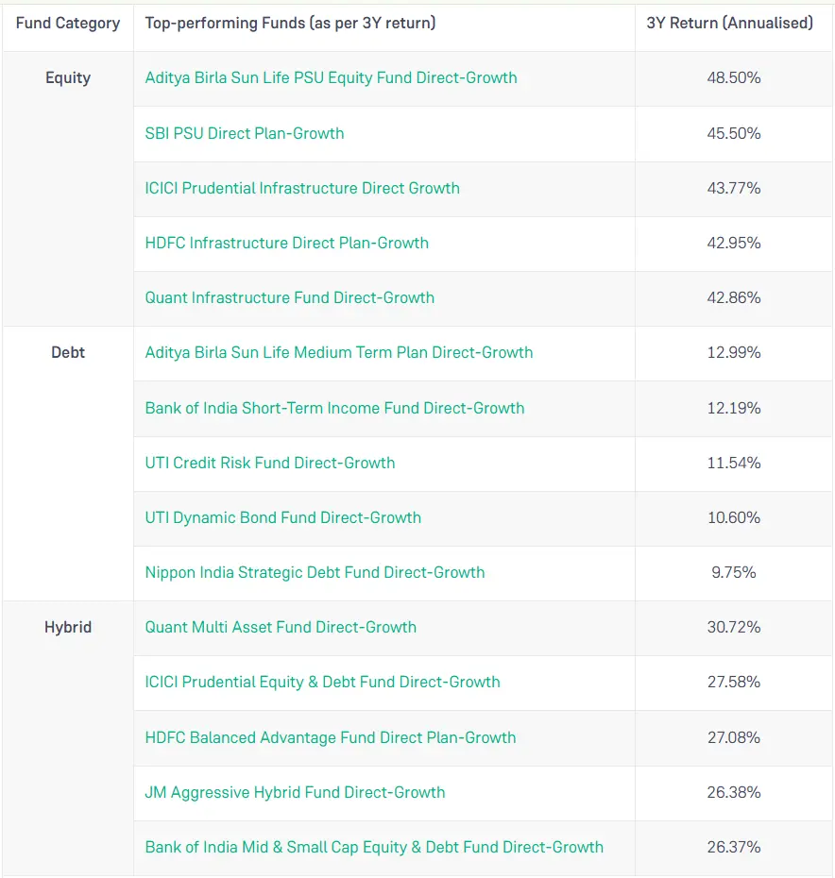Click ICICI Prudential Equity & Debt Fund

322,682
